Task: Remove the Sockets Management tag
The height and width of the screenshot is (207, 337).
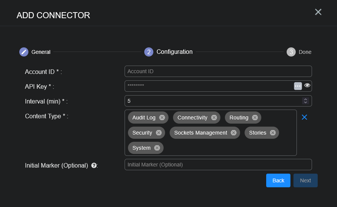Action: pos(234,133)
